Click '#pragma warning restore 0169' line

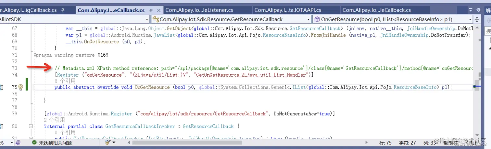pyautogui.click(x=71, y=55)
